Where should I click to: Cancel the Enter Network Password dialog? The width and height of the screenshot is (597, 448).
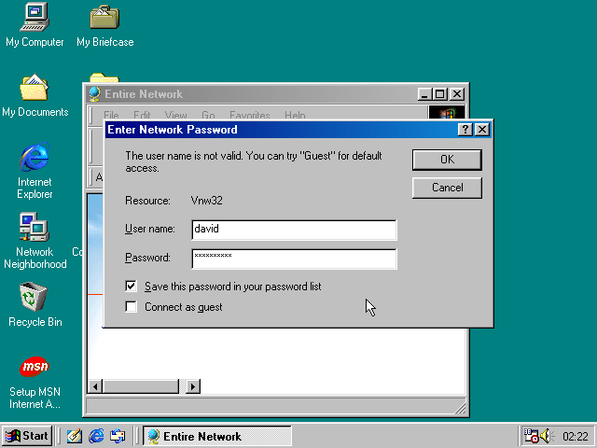pos(447,188)
